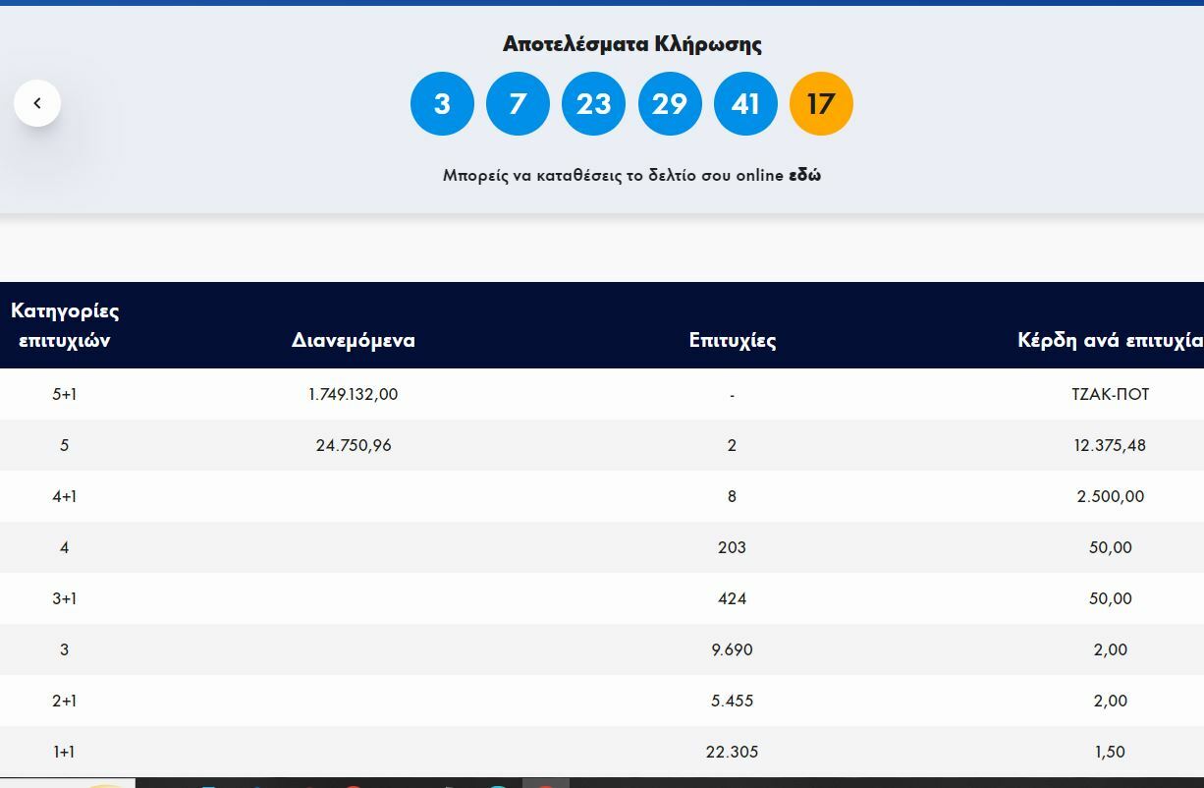Click the blue ball number 23

pos(593,103)
